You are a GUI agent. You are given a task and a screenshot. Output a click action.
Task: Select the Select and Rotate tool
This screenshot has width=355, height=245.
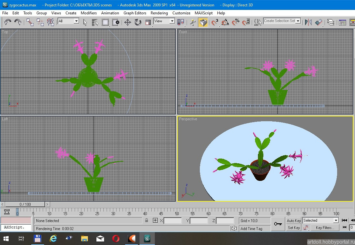coord(138,22)
